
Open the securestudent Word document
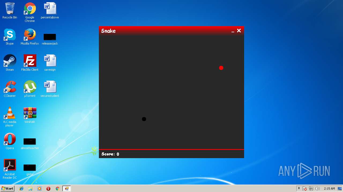tap(50, 89)
